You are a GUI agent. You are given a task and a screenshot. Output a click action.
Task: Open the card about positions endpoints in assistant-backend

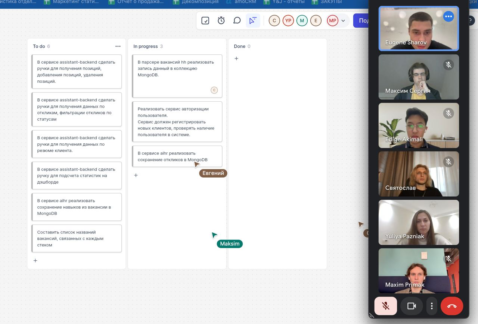pos(77,72)
